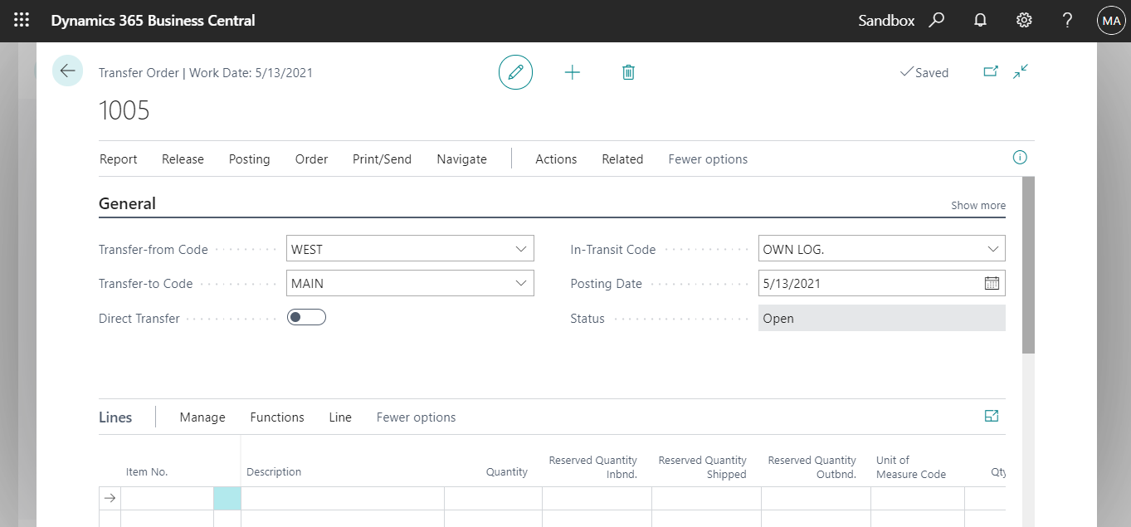
Task: Select the Functions menu in Lines
Action: [276, 417]
